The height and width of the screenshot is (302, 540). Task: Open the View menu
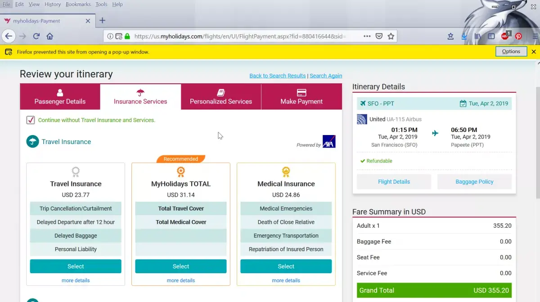(x=34, y=4)
